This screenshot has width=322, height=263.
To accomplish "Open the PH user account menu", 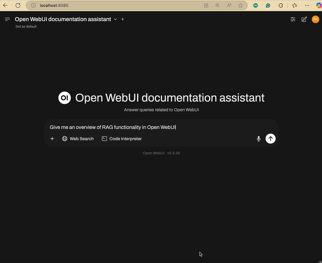I will point(315,19).
